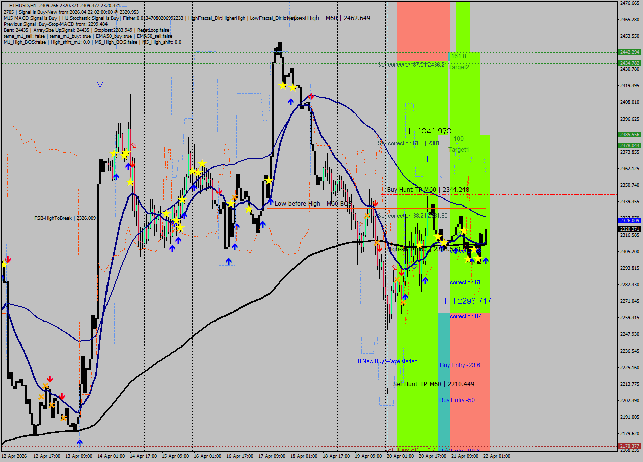Select the Buy Entry -50 label
643x462 pixels.
(x=457, y=400)
